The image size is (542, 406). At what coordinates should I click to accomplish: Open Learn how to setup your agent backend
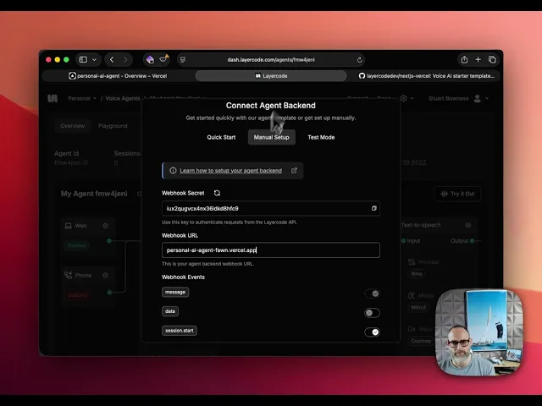click(231, 171)
